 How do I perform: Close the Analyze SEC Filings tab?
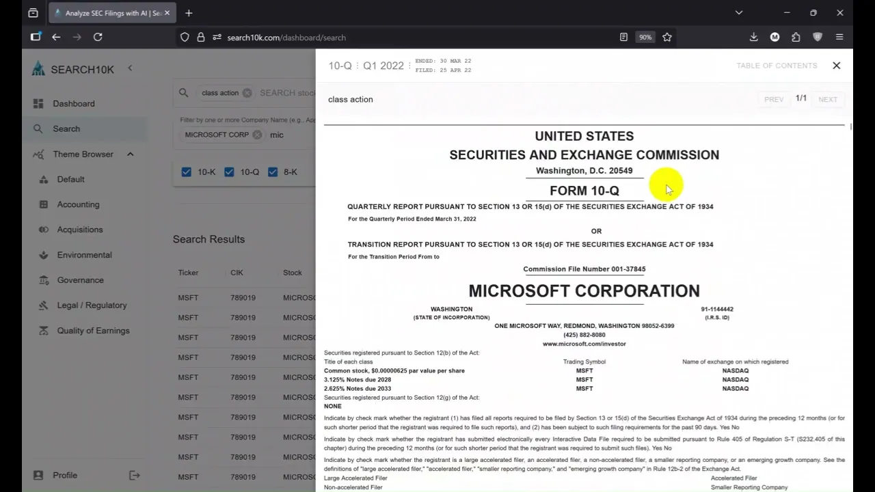167,13
